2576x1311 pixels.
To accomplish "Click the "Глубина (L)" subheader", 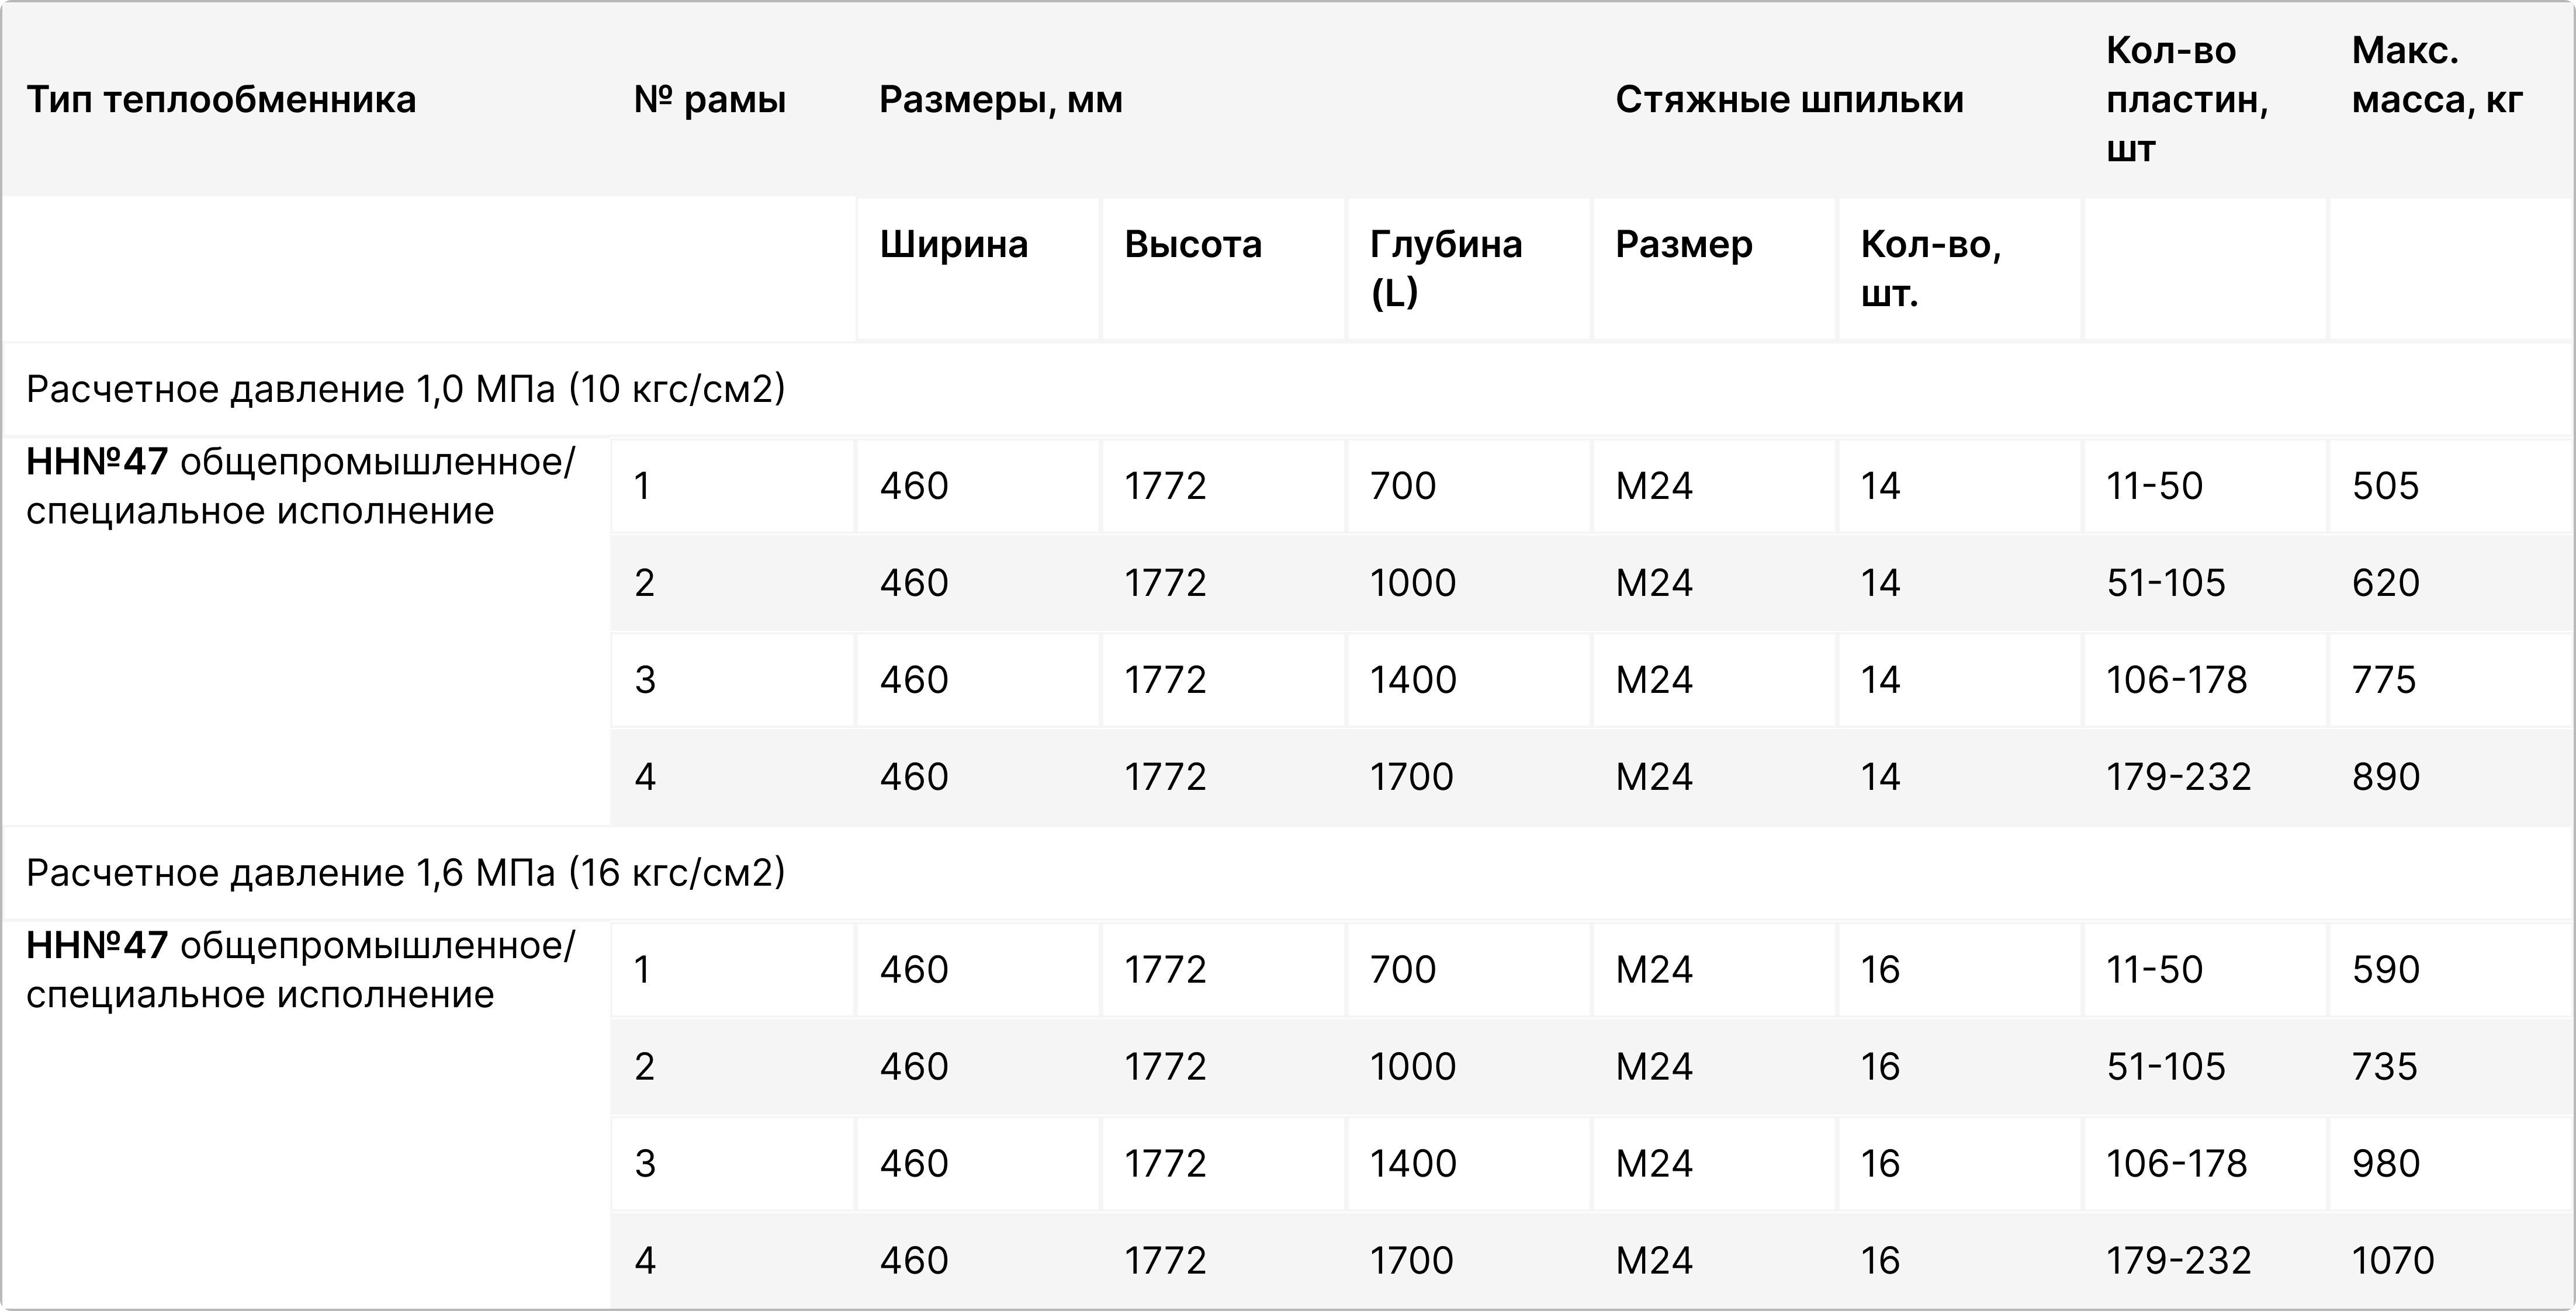I will click(x=1445, y=268).
